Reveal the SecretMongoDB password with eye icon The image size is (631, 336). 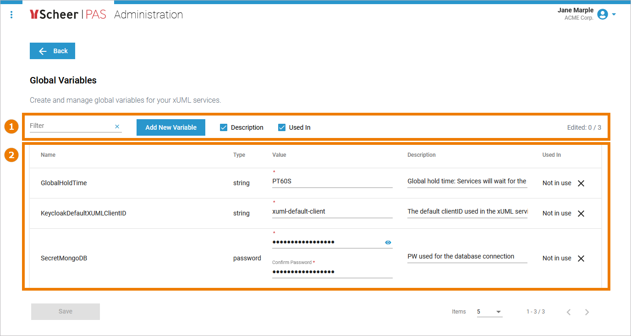[388, 242]
